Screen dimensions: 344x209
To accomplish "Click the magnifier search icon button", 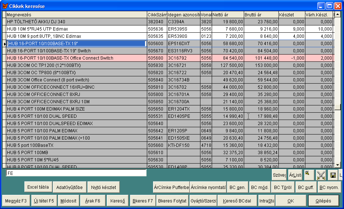I will [309, 175].
